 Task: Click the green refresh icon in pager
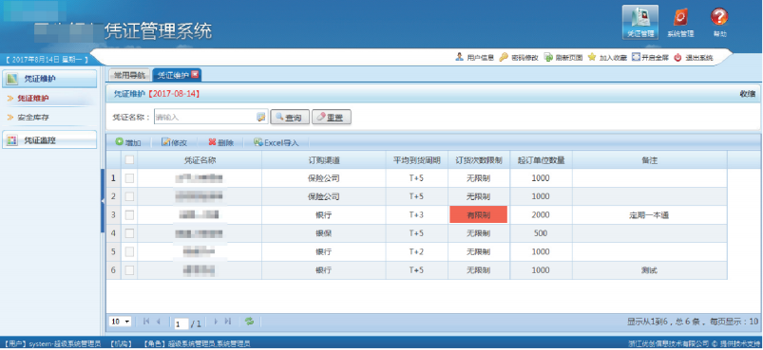point(249,322)
